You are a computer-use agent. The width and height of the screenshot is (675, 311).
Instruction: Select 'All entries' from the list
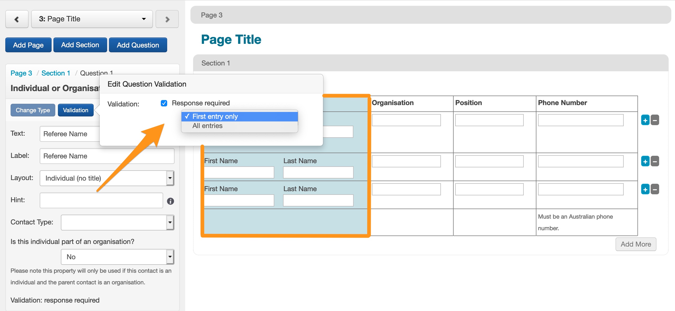pyautogui.click(x=207, y=126)
